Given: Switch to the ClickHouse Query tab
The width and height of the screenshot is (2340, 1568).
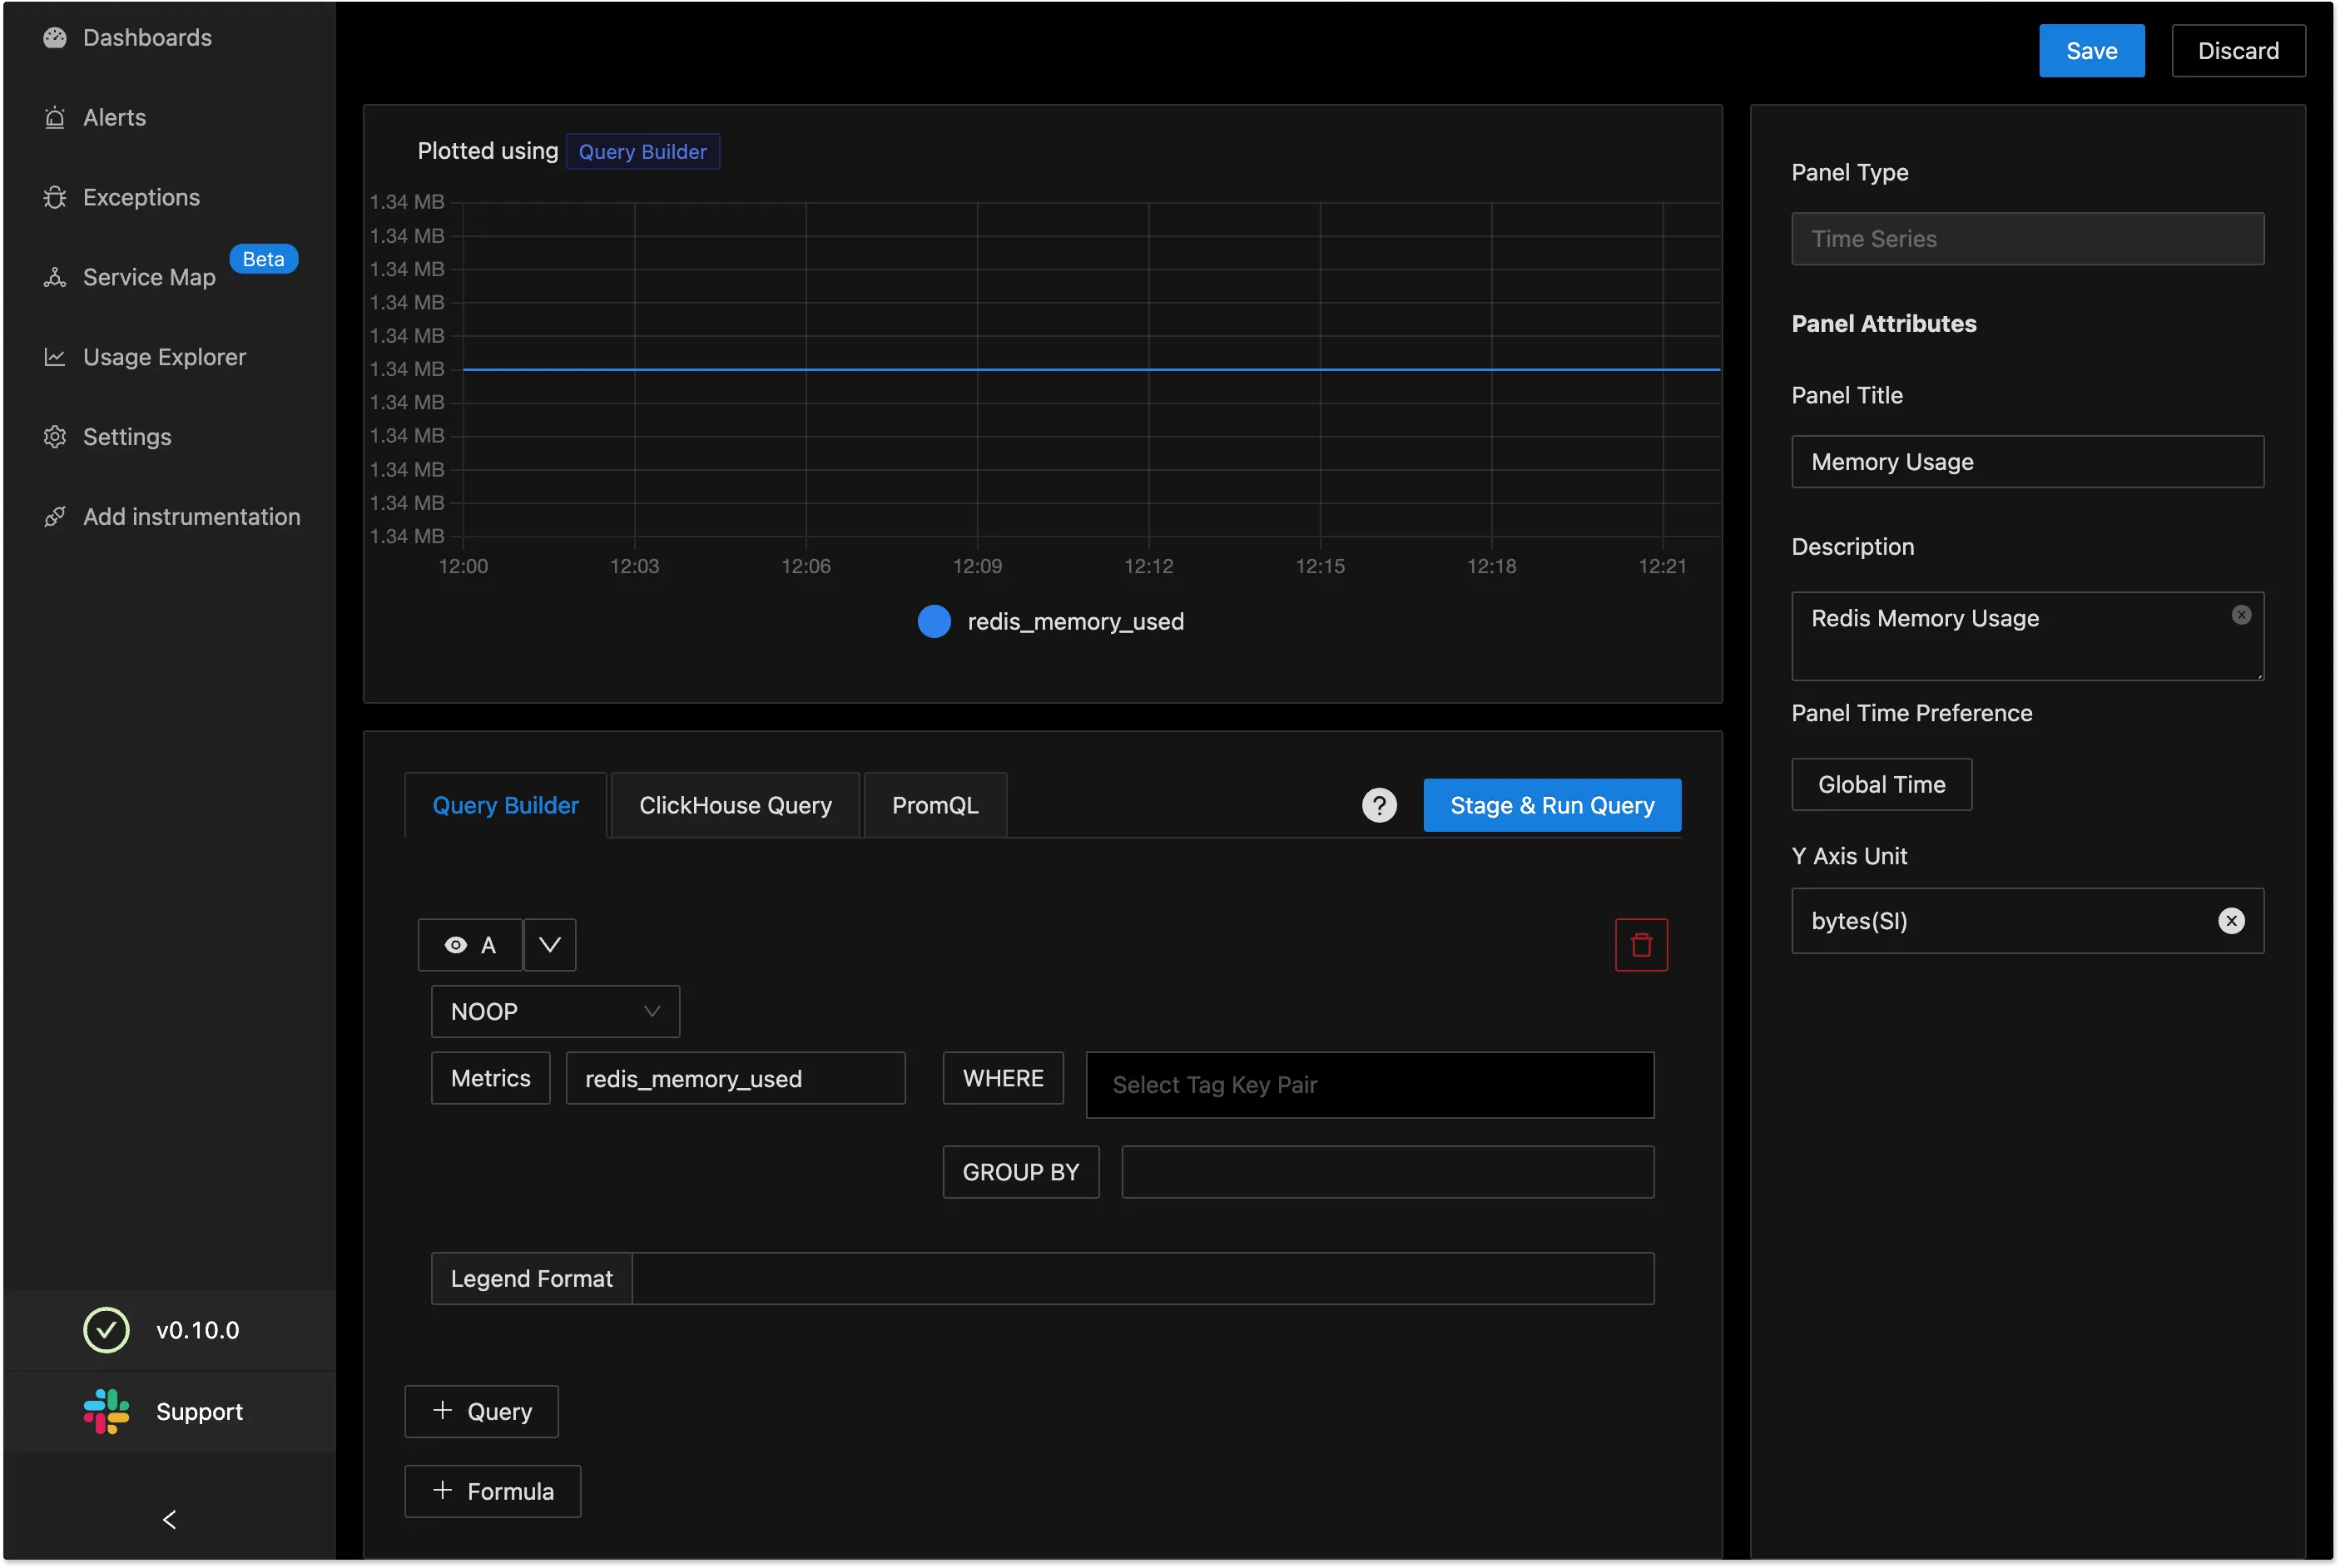Looking at the screenshot, I should 733,805.
